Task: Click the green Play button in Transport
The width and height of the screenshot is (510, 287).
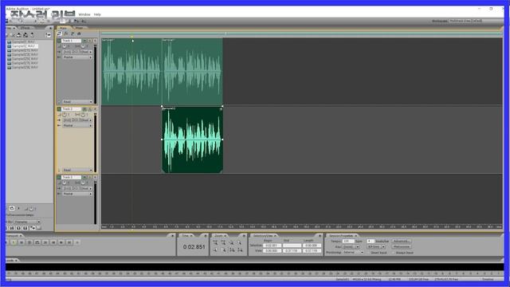Action: (14, 242)
